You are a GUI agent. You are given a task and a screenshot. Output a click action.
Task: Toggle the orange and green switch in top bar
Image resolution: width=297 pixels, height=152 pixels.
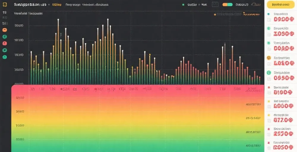(x=227, y=5)
